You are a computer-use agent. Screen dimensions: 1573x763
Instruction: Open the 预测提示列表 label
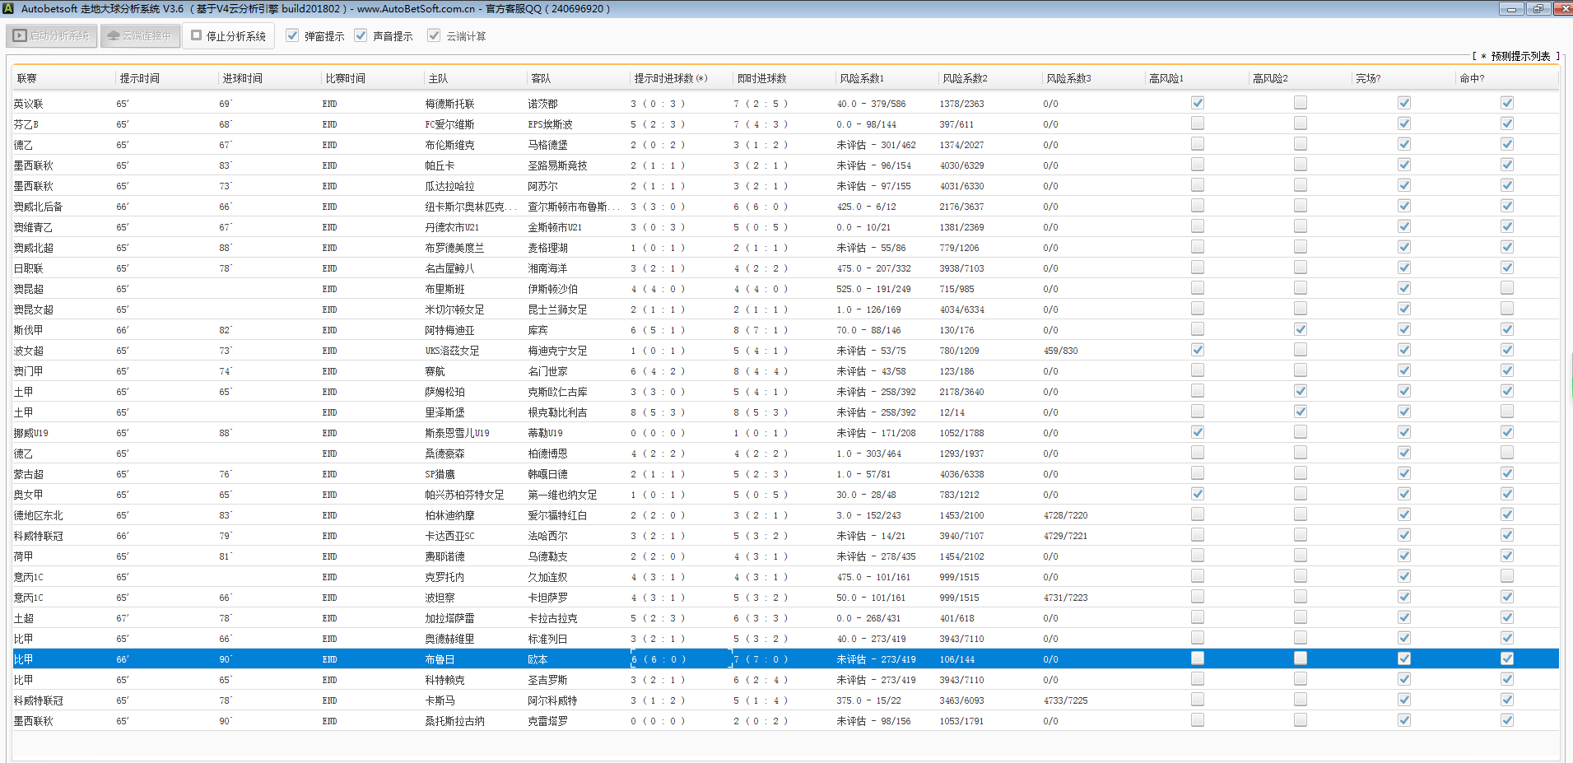pos(1519,56)
